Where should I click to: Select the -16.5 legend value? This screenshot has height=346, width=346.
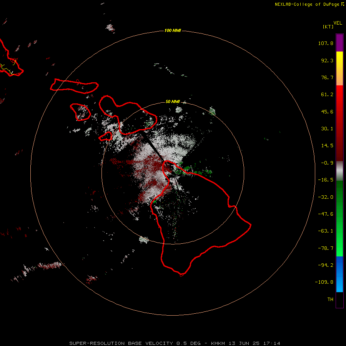coord(326,180)
